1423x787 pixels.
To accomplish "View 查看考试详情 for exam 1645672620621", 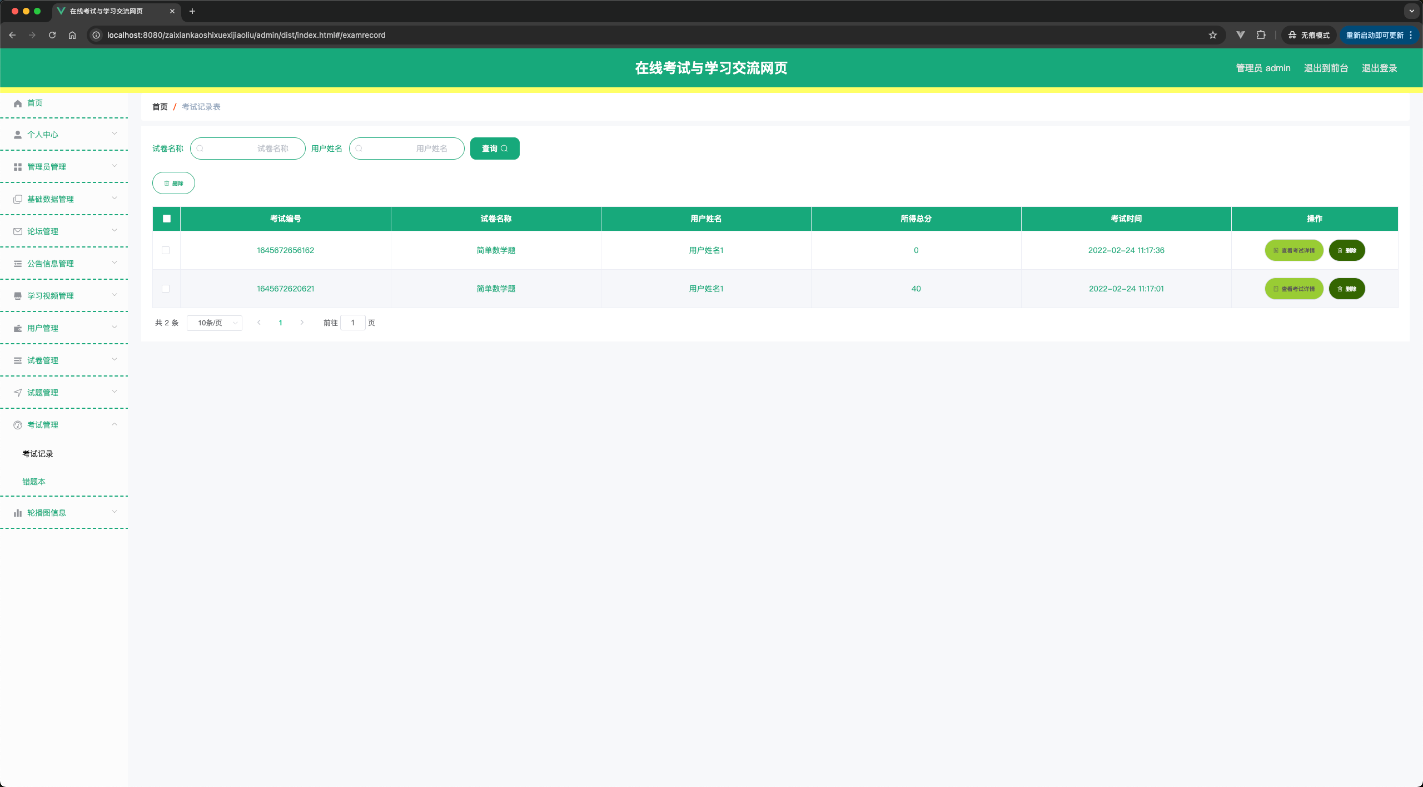I will (x=1294, y=289).
